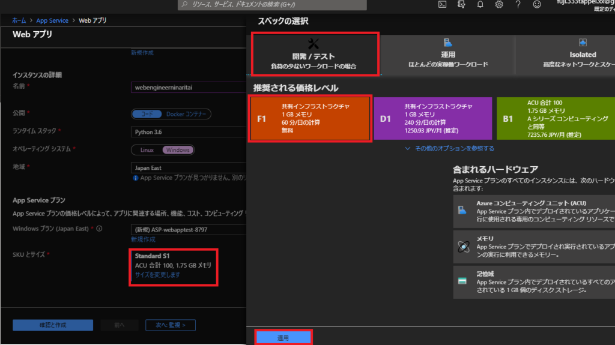Open Cloud Shell icon in top bar

pyautogui.click(x=442, y=4)
